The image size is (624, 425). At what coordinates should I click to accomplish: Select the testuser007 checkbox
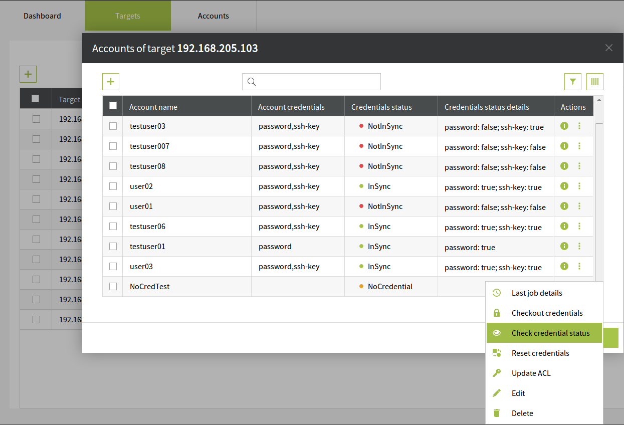113,146
